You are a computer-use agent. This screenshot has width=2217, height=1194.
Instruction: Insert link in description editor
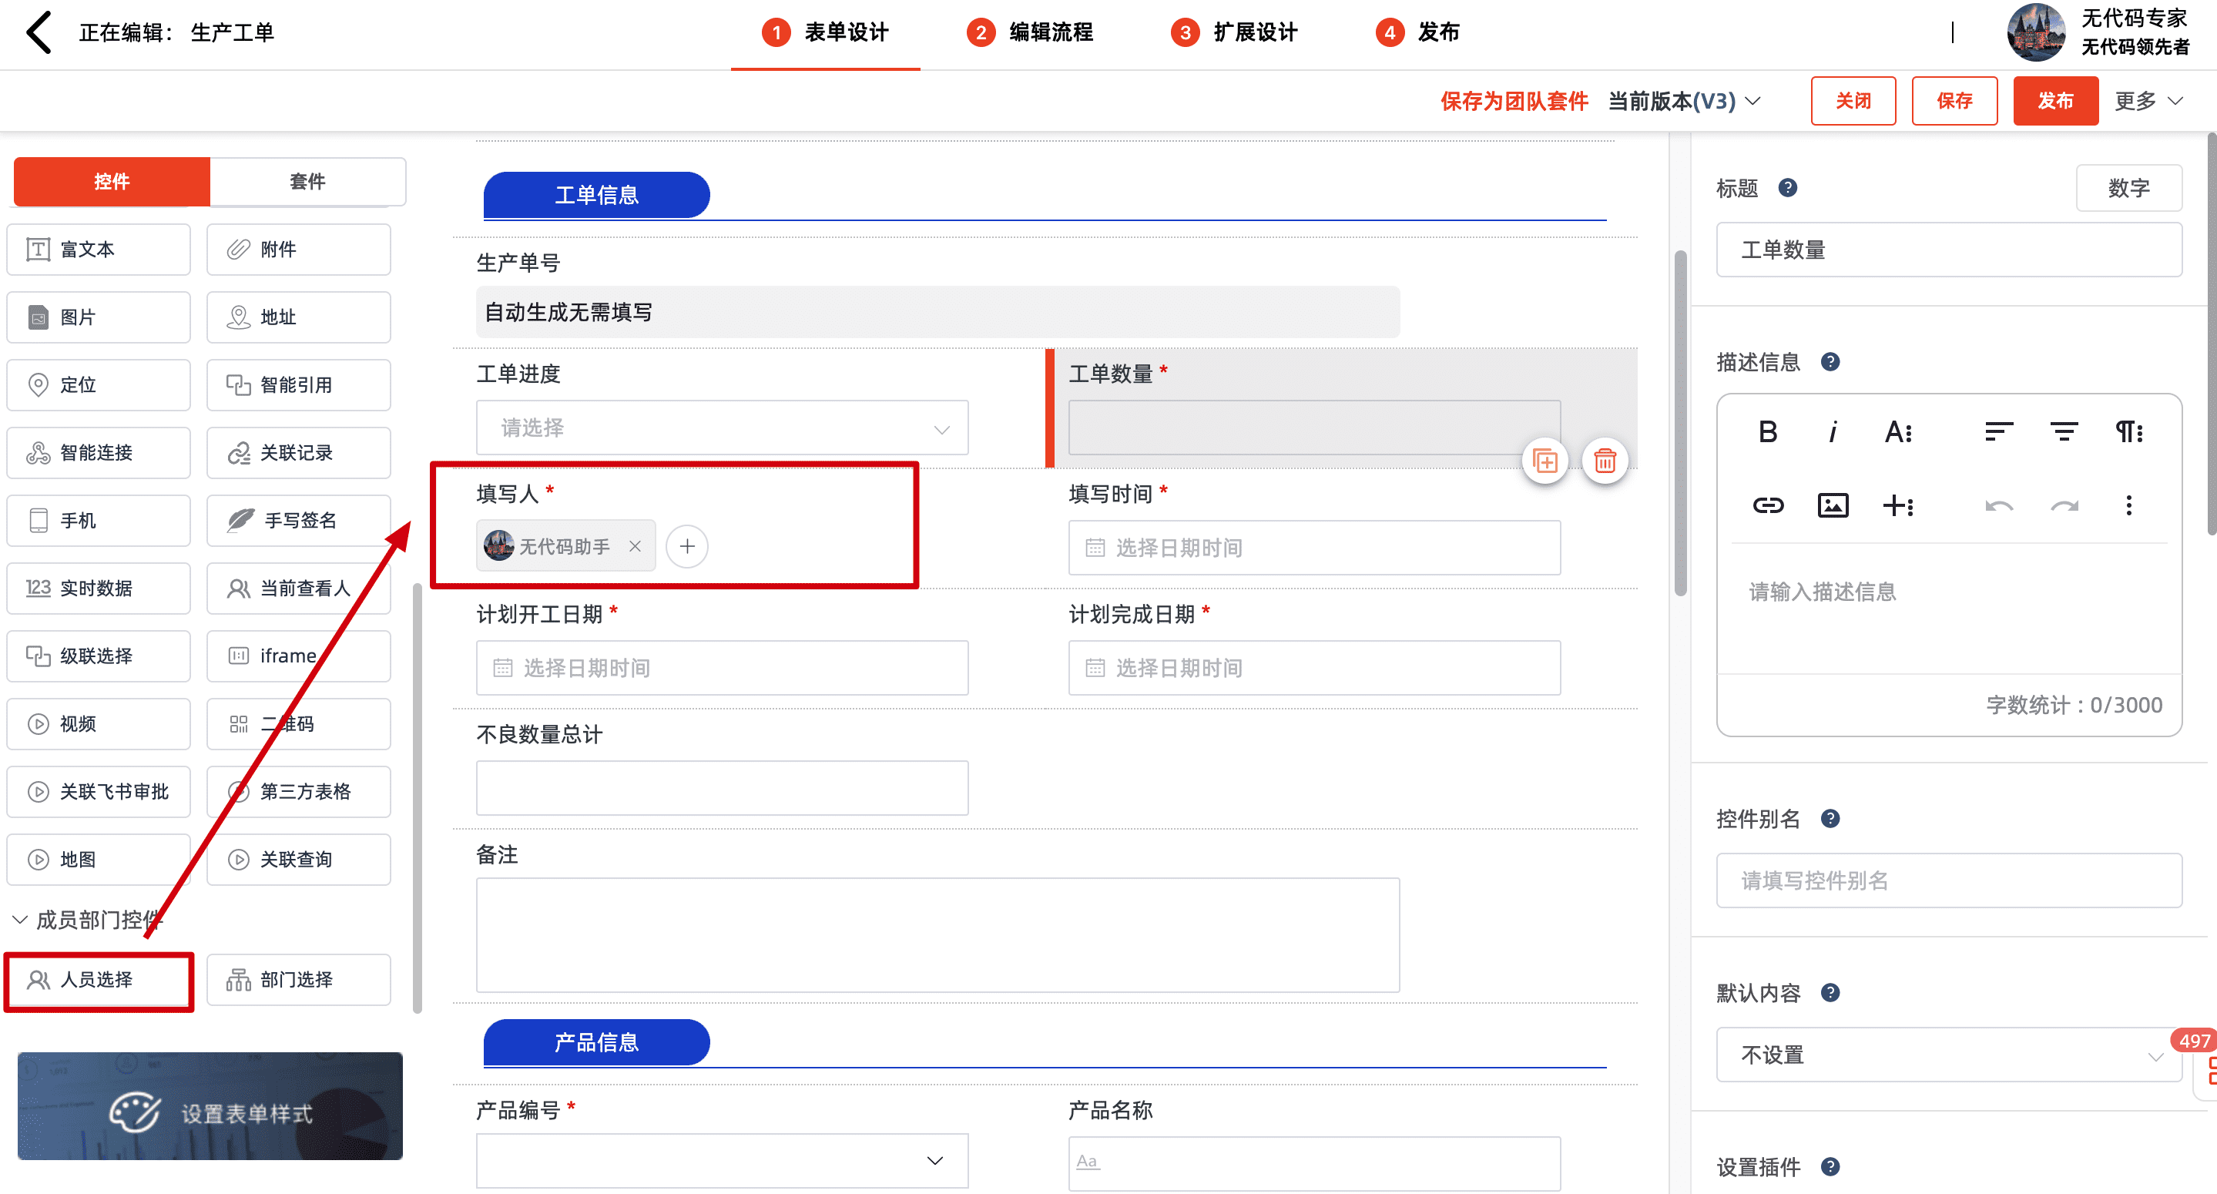(x=1767, y=505)
